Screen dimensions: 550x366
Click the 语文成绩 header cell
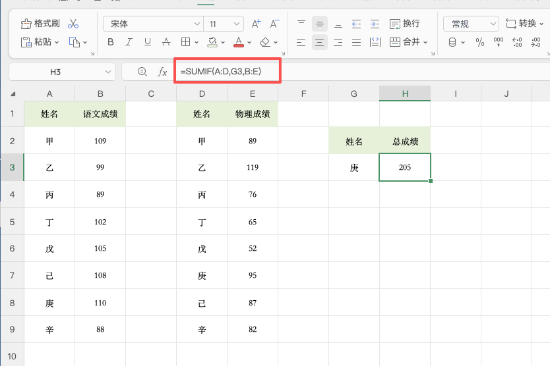[100, 114]
